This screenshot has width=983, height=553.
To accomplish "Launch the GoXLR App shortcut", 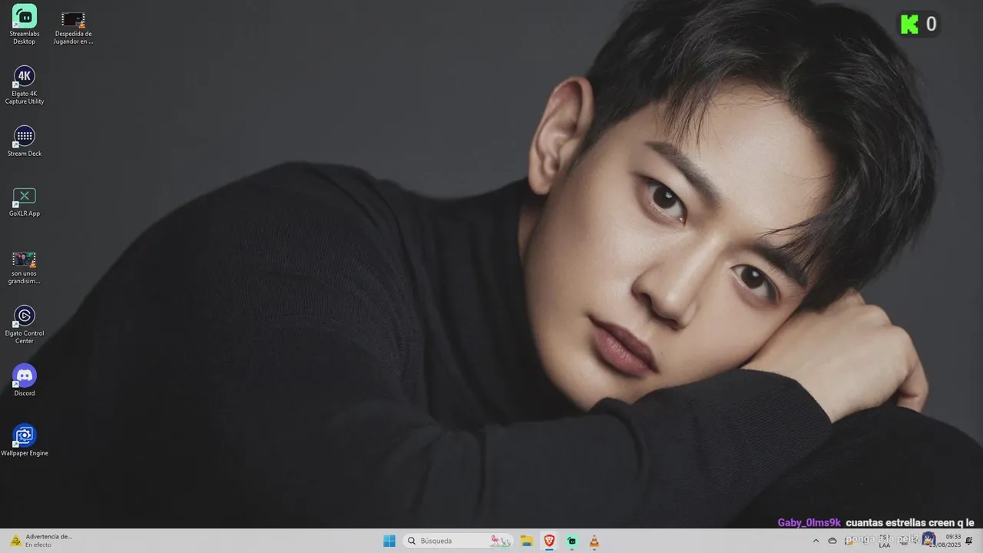I will (25, 201).
